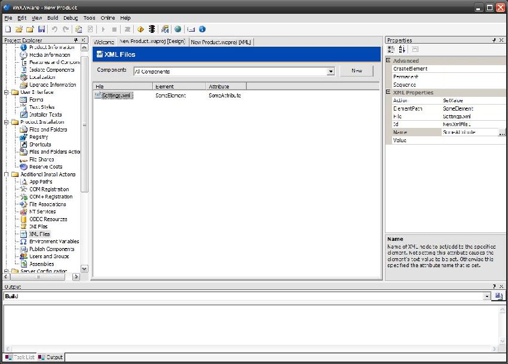Sort by the Attribute column header

pos(226,87)
